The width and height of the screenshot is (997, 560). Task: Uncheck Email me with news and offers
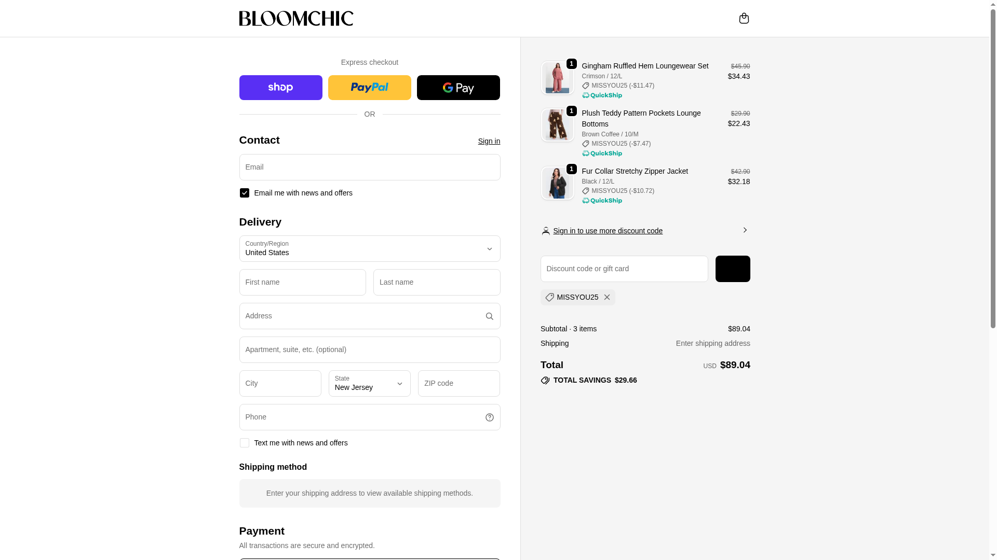click(244, 193)
